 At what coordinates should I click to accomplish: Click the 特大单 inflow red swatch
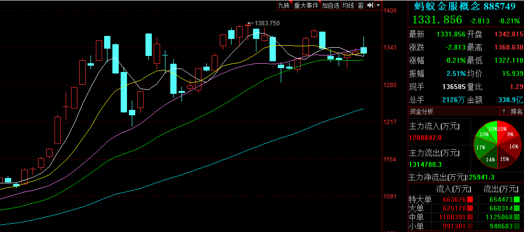(470, 199)
